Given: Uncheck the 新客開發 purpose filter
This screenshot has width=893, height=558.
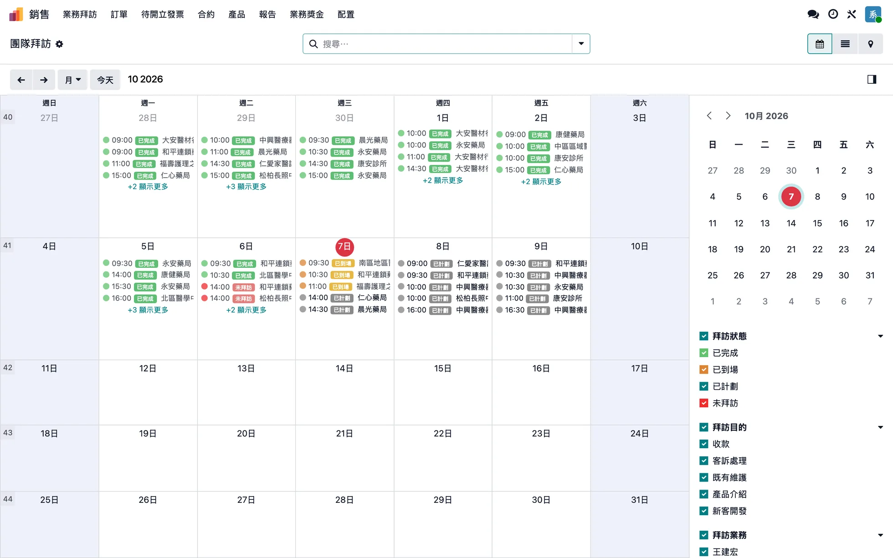Looking at the screenshot, I should 704,511.
